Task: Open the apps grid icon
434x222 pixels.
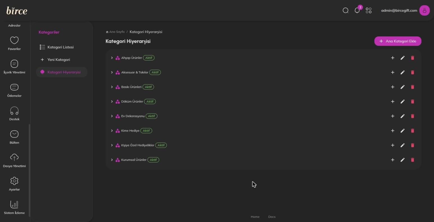Action: pos(369,11)
